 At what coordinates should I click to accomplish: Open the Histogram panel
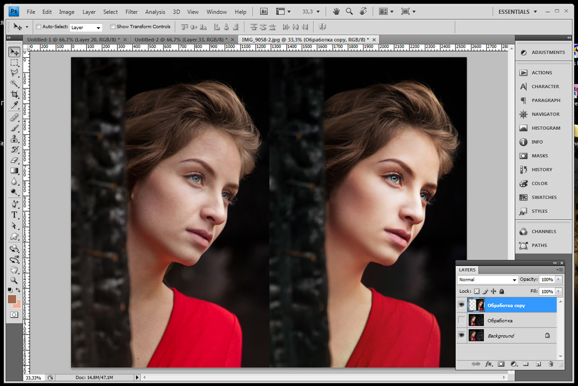(546, 128)
